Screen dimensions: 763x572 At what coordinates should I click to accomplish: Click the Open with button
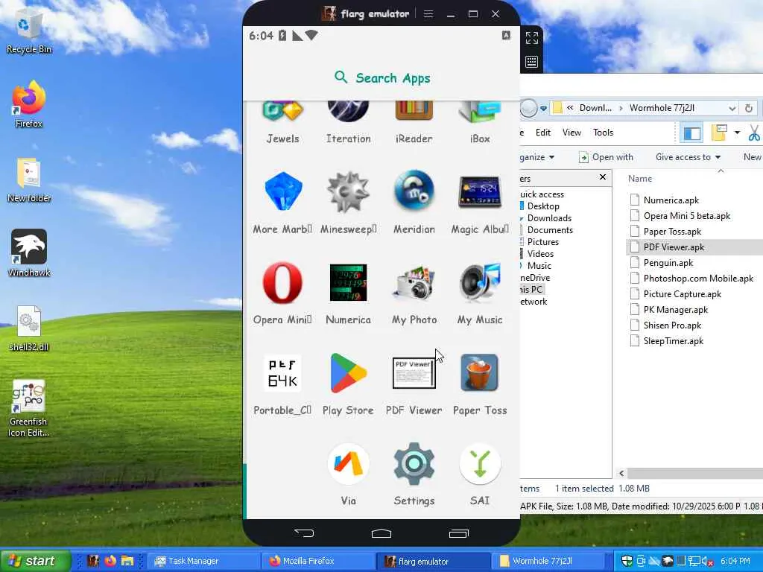pyautogui.click(x=606, y=157)
